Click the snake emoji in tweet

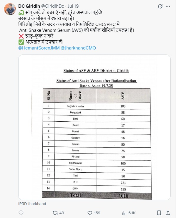click(x=21, y=13)
